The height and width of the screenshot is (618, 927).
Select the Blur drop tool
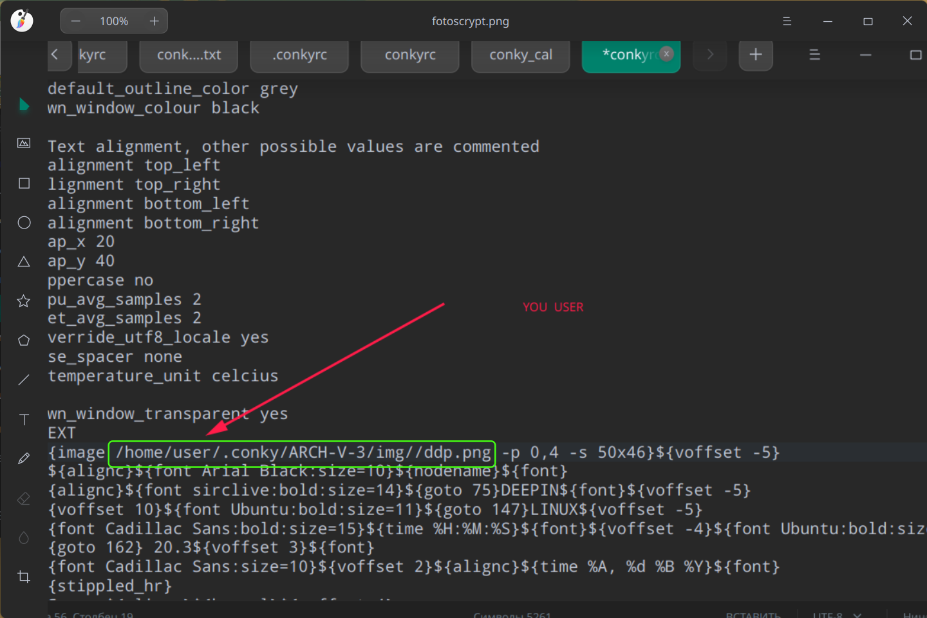24,538
